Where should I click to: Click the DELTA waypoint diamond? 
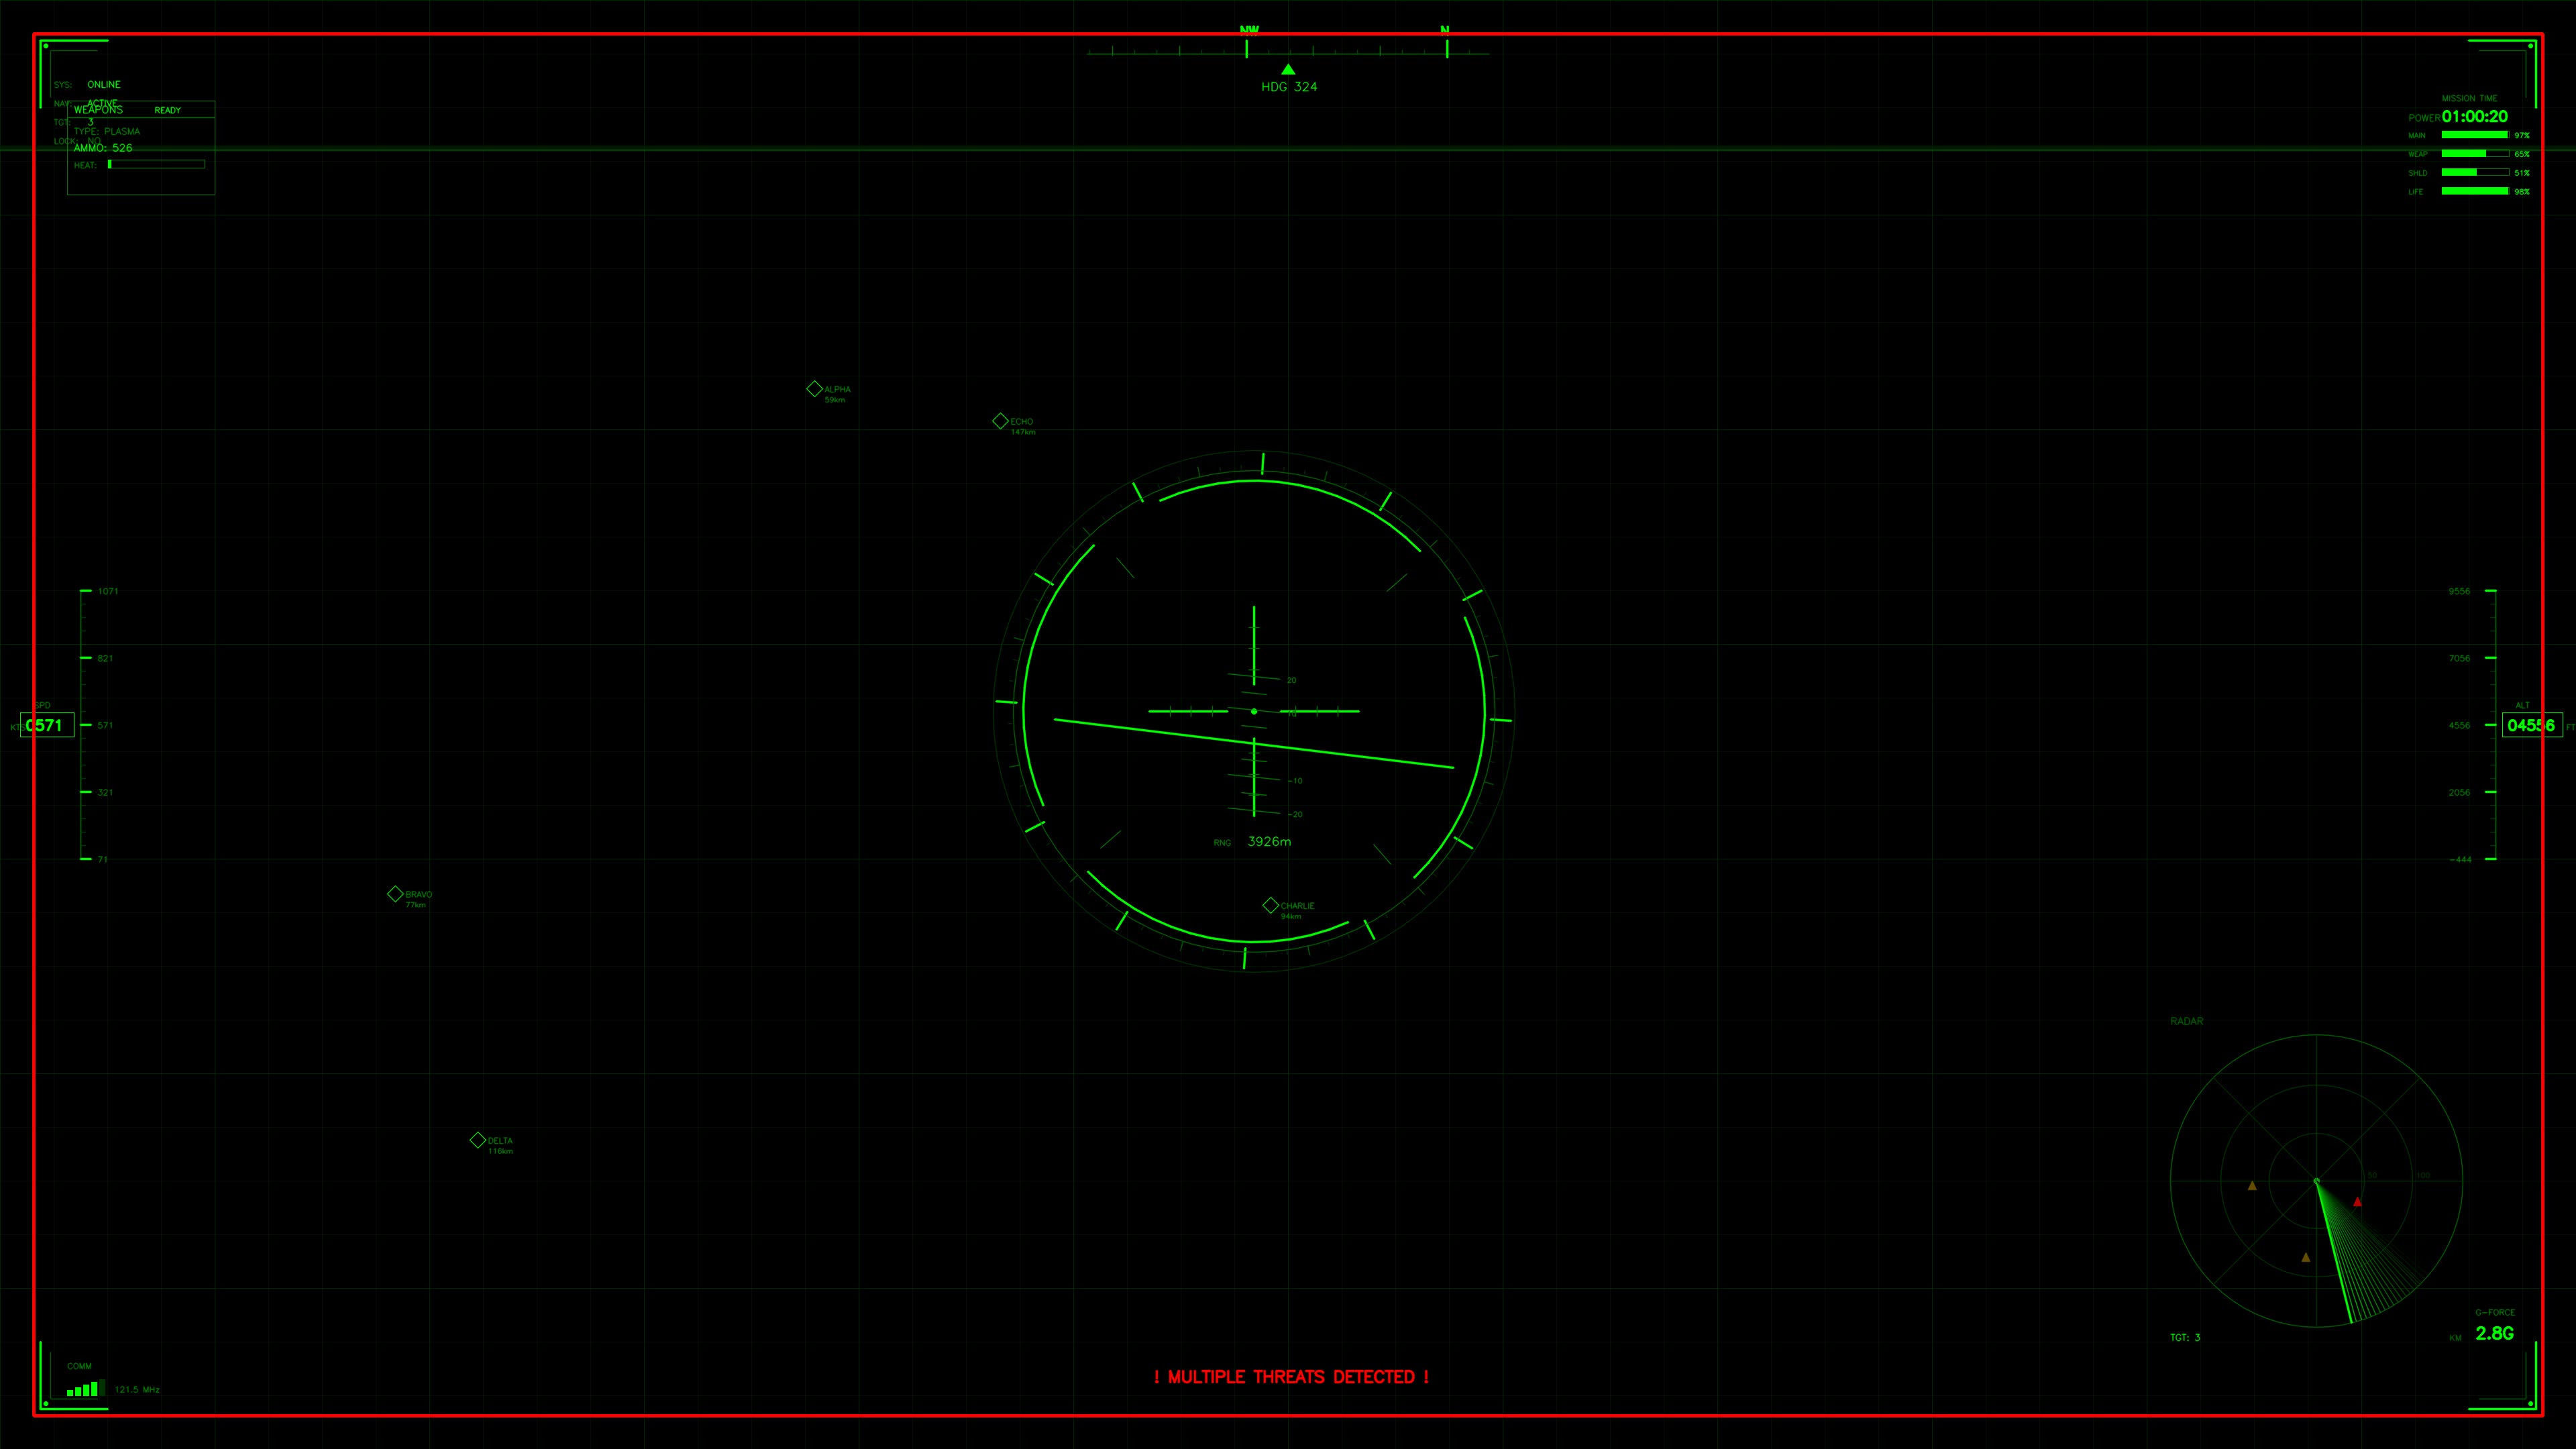pyautogui.click(x=478, y=1139)
